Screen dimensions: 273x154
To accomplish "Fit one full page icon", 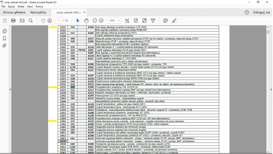I will (x=136, y=21).
